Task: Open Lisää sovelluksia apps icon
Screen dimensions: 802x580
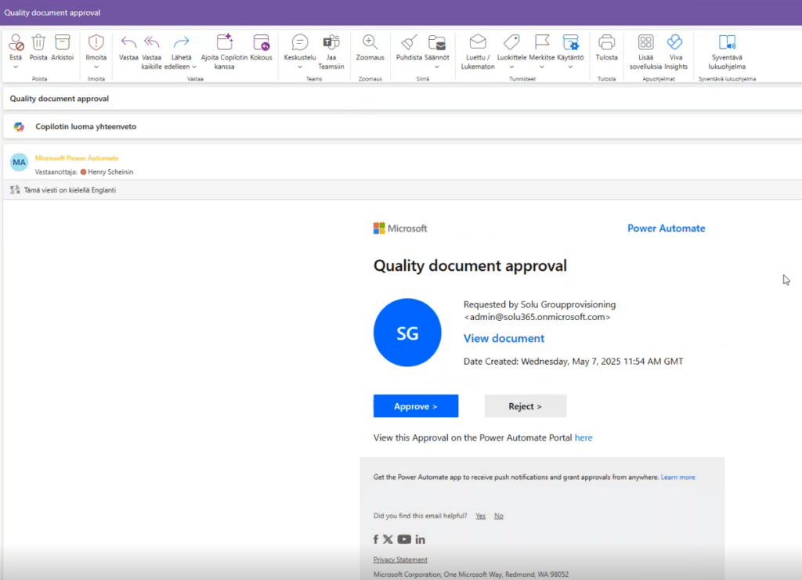Action: [645, 42]
